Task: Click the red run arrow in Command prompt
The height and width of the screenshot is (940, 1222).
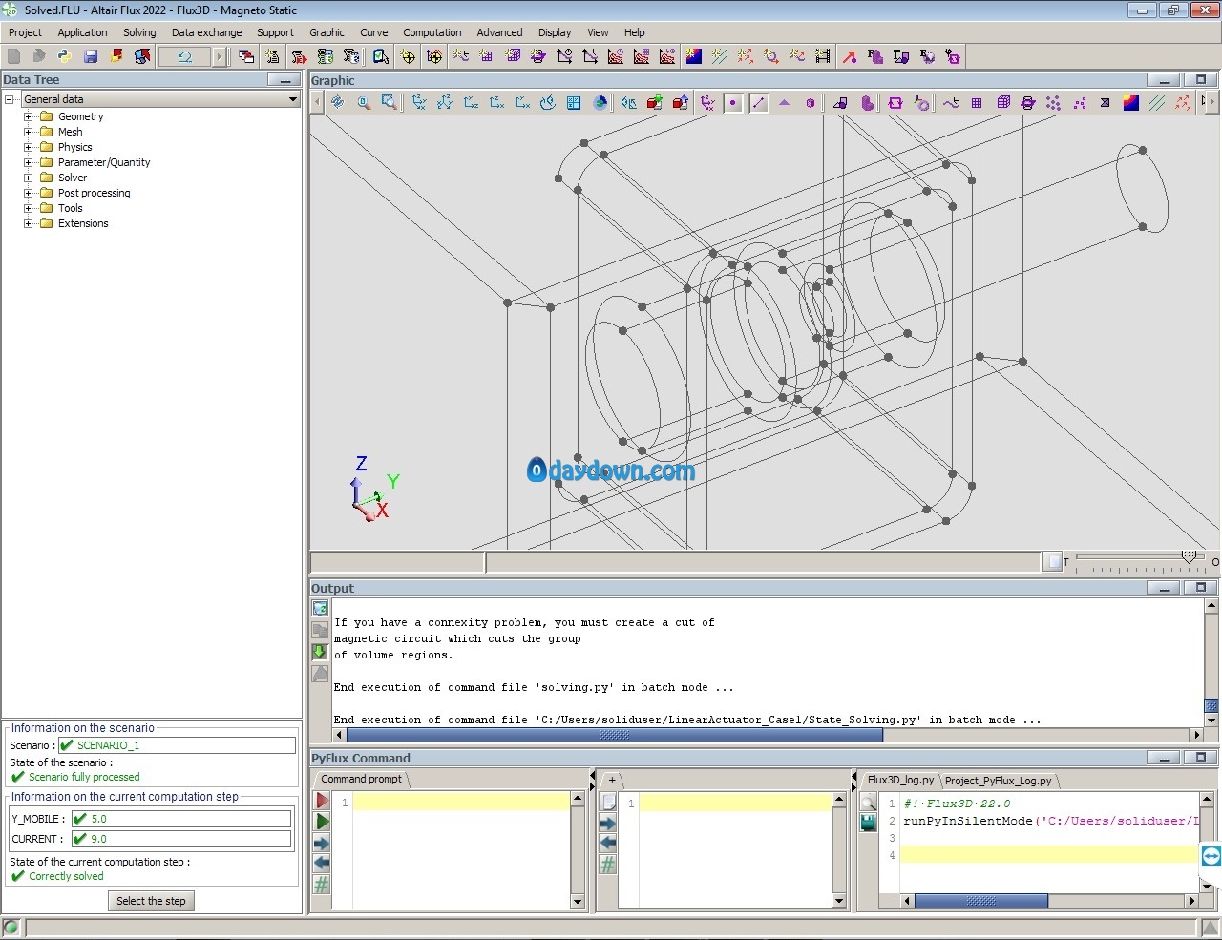Action: point(322,801)
